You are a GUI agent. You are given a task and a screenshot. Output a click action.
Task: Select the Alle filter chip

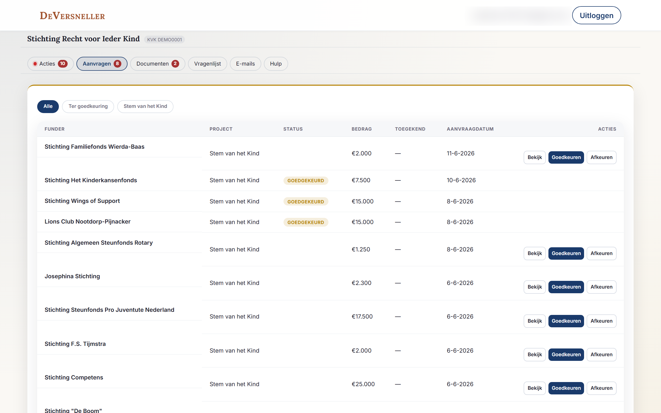(48, 106)
